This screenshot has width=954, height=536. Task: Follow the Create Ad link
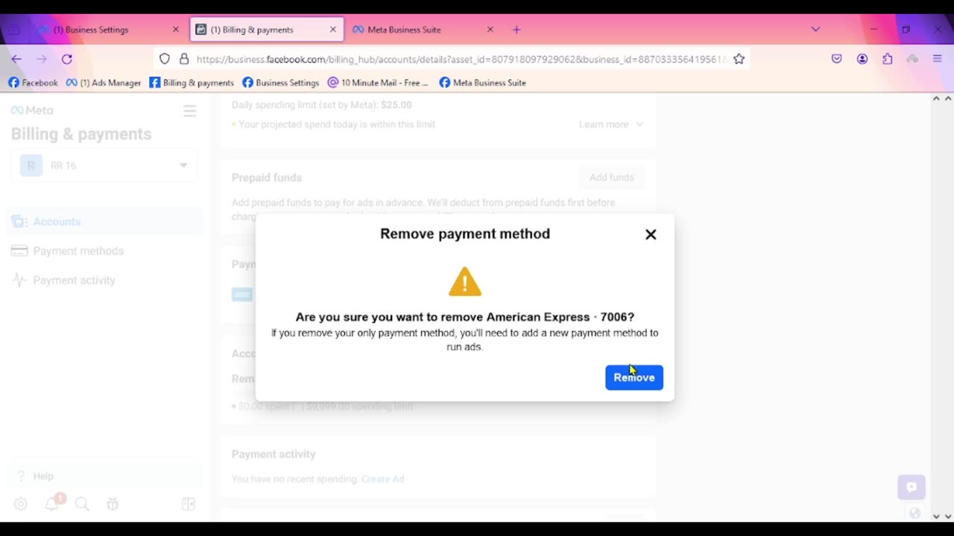(x=382, y=479)
